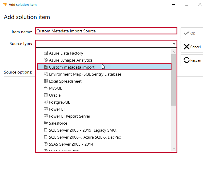This screenshot has height=173, width=207.
Task: Click the Azure Data Factory factory icon
Action: pyautogui.click(x=45, y=53)
